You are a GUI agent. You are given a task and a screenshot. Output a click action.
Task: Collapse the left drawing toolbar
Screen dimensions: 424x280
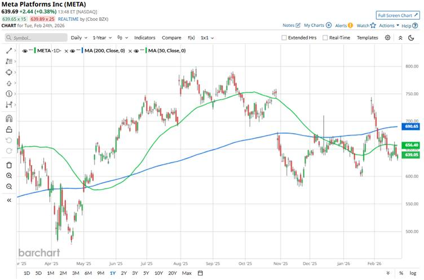(x=9, y=200)
